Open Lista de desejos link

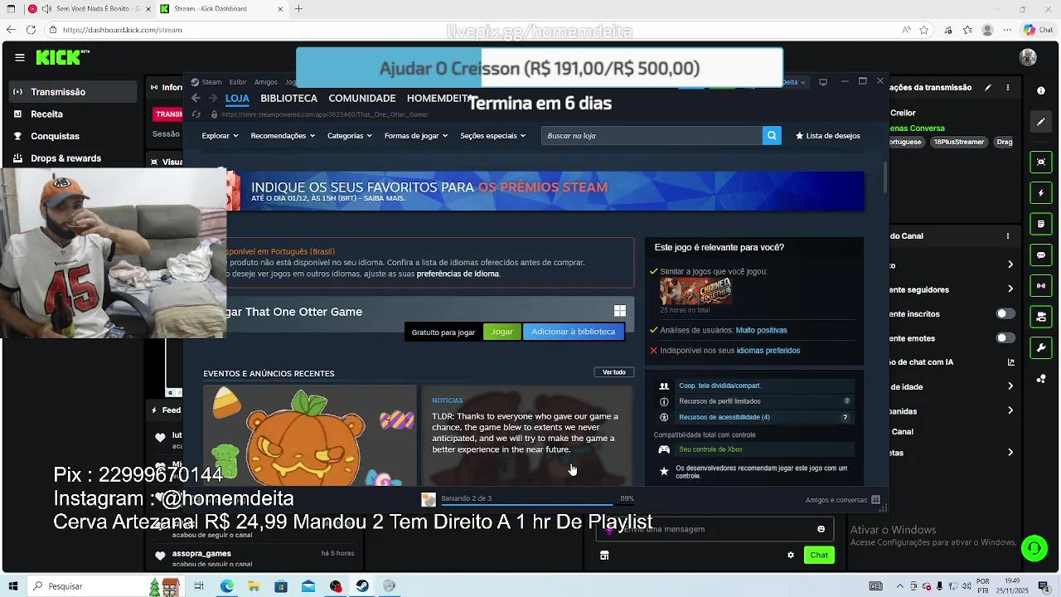[x=827, y=135]
